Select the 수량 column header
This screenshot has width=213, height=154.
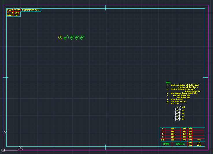(x=190, y=140)
